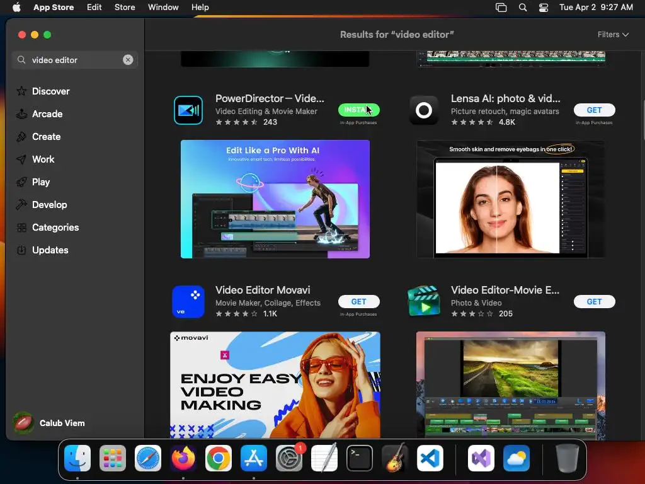Open the Edit menu

(x=94, y=7)
